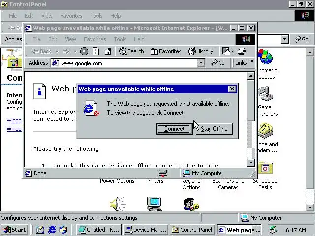Open the Favorites pane toolbar button
Screen dimensions: 315x236
click(x=166, y=51)
